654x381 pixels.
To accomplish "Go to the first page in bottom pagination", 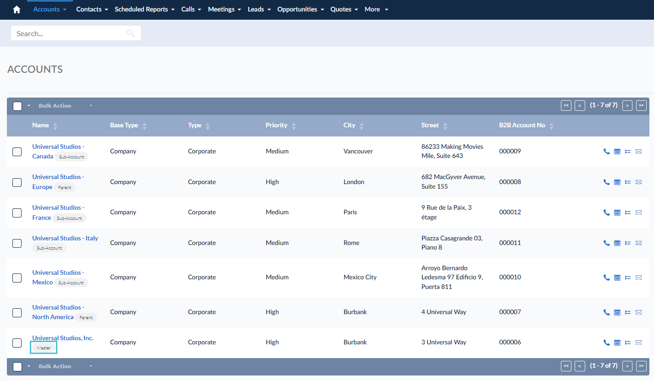I will pyautogui.click(x=566, y=366).
